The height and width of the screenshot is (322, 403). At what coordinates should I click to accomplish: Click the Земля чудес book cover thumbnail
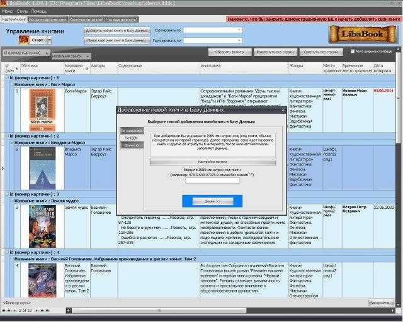pos(42,226)
